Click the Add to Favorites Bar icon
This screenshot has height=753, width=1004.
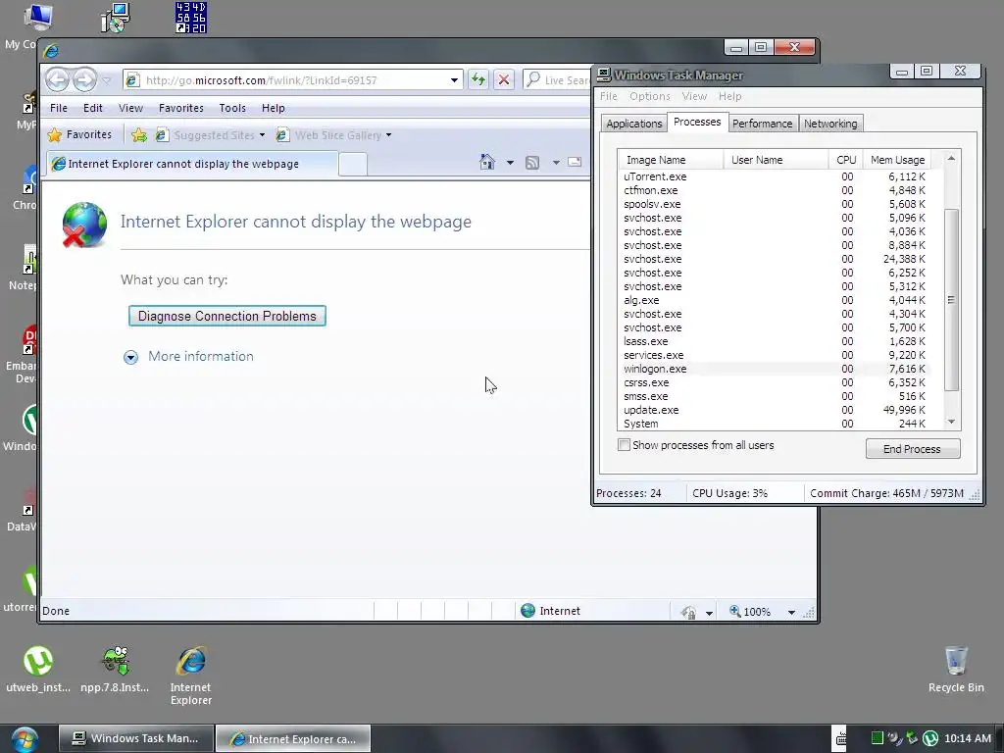(x=139, y=135)
